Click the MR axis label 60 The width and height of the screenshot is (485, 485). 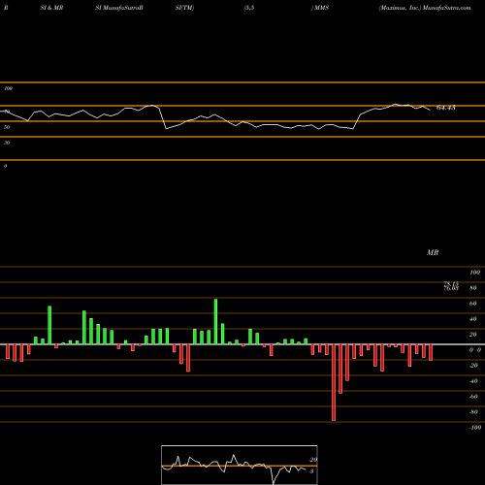(x=473, y=304)
